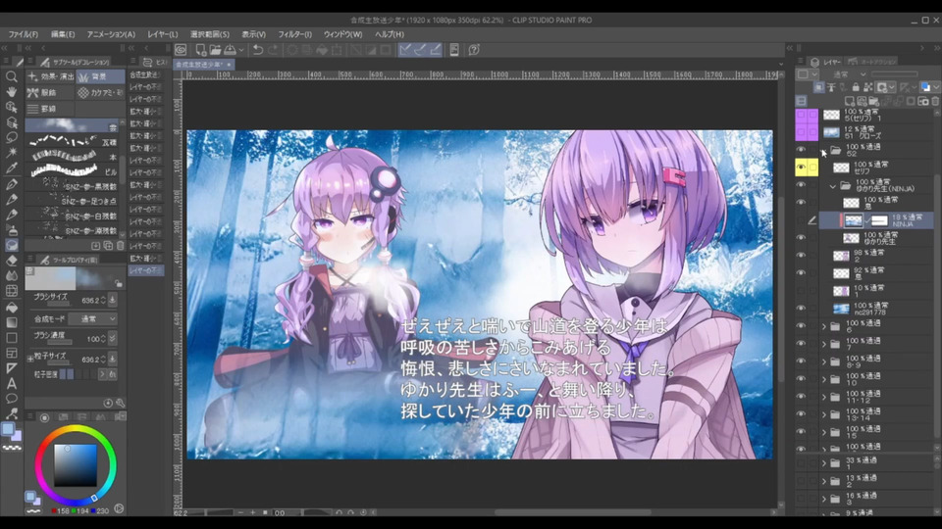Select the Auto Select magic wand tool

11,153
